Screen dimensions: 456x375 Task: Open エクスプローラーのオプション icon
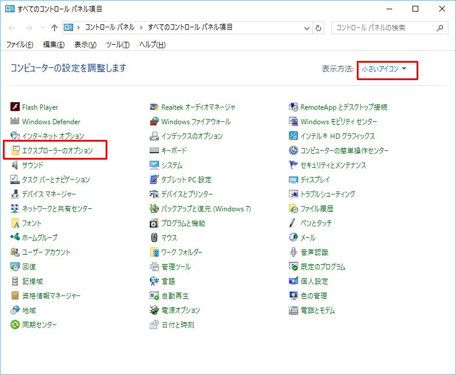pos(15,150)
